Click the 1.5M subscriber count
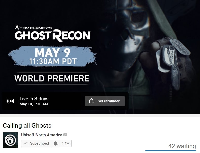Image resolution: width=200 pixels, height=153 pixels. point(66,144)
